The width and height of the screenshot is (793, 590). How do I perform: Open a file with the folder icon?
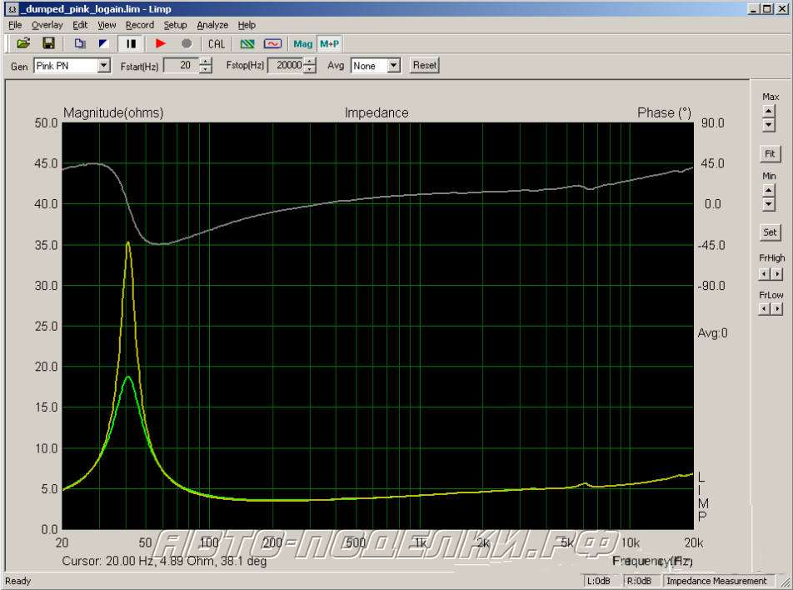tap(23, 44)
